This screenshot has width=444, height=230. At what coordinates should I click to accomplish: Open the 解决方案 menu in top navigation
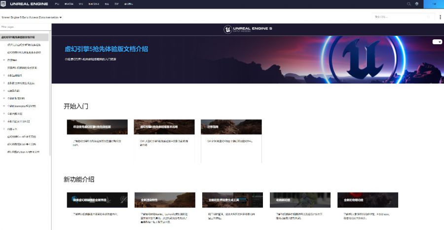click(69, 4)
